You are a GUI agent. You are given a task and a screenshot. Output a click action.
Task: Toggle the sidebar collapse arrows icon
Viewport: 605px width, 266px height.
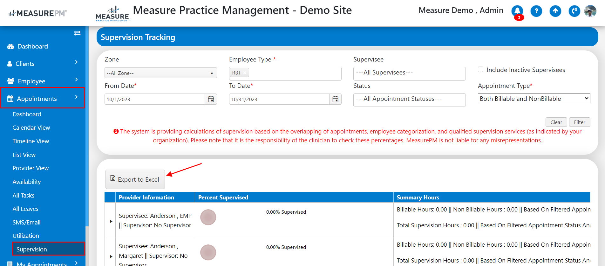(x=77, y=33)
